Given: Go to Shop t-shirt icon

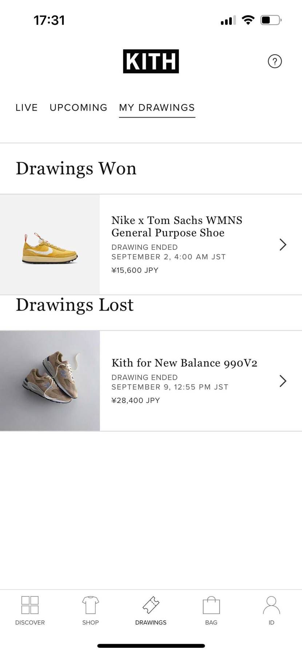Looking at the screenshot, I should tap(90, 605).
